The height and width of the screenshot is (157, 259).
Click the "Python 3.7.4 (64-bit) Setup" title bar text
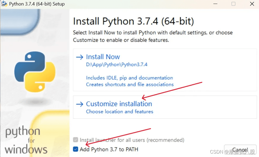(37, 4)
